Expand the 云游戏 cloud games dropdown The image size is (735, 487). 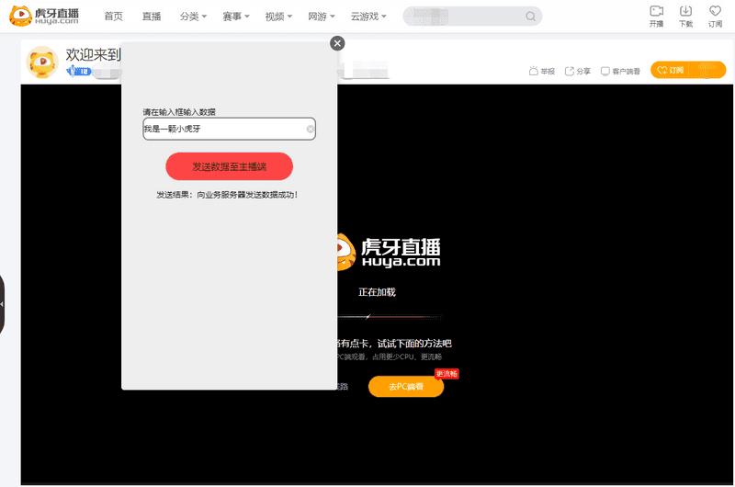click(368, 17)
